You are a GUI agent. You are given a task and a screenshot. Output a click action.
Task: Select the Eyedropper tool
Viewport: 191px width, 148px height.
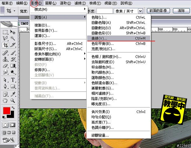point(13,94)
